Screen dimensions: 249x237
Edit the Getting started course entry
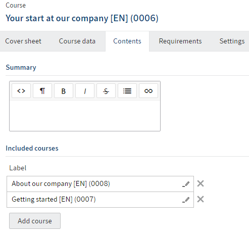(x=186, y=200)
